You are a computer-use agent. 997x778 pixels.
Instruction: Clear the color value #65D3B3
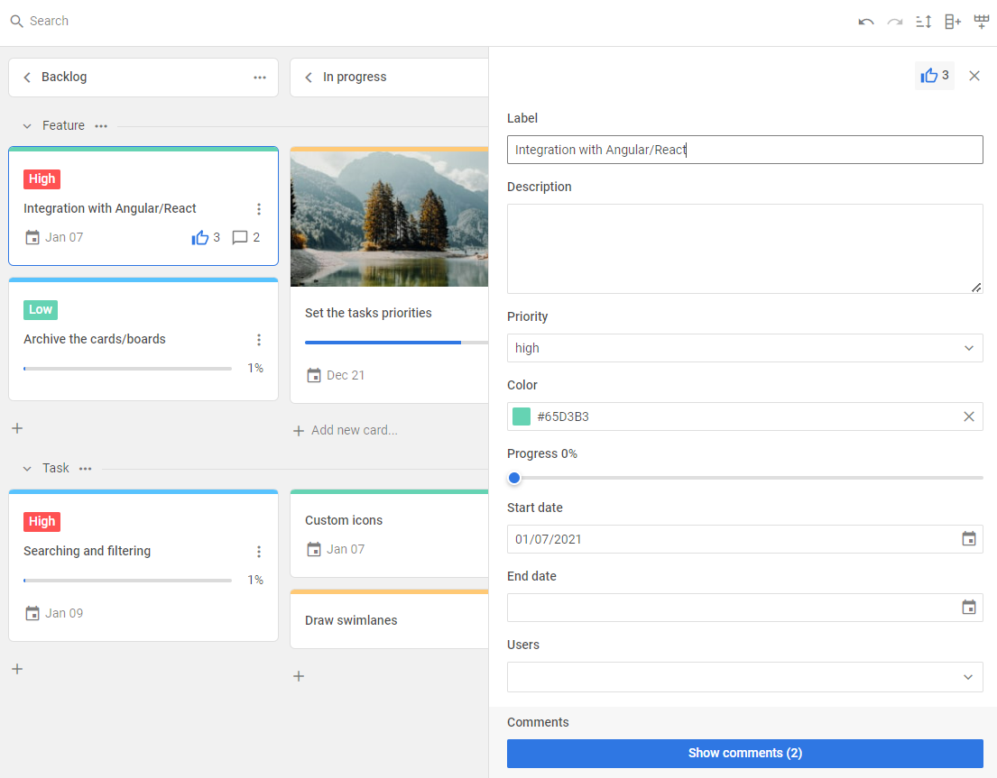tap(968, 416)
